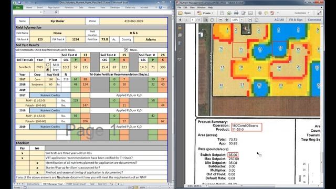This screenshot has width=336, height=189.
Task: Choose the Hand pan tool in Acrobat
Action: tap(212, 20)
